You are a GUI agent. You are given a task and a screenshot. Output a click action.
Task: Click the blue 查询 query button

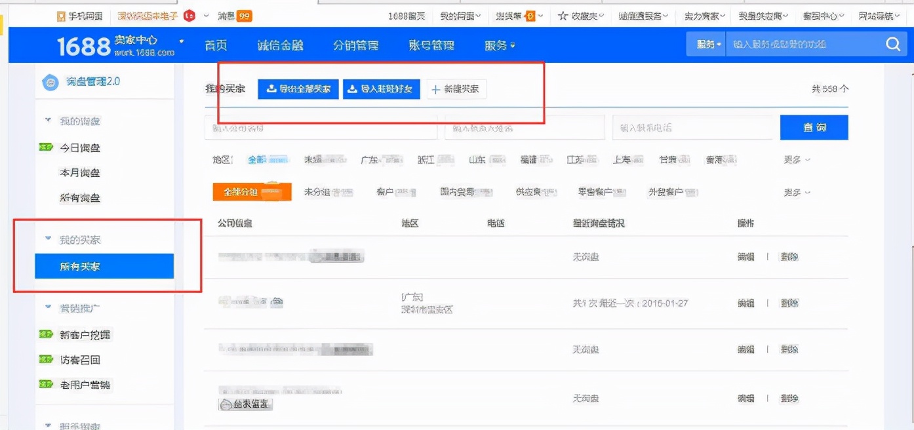[x=814, y=128]
